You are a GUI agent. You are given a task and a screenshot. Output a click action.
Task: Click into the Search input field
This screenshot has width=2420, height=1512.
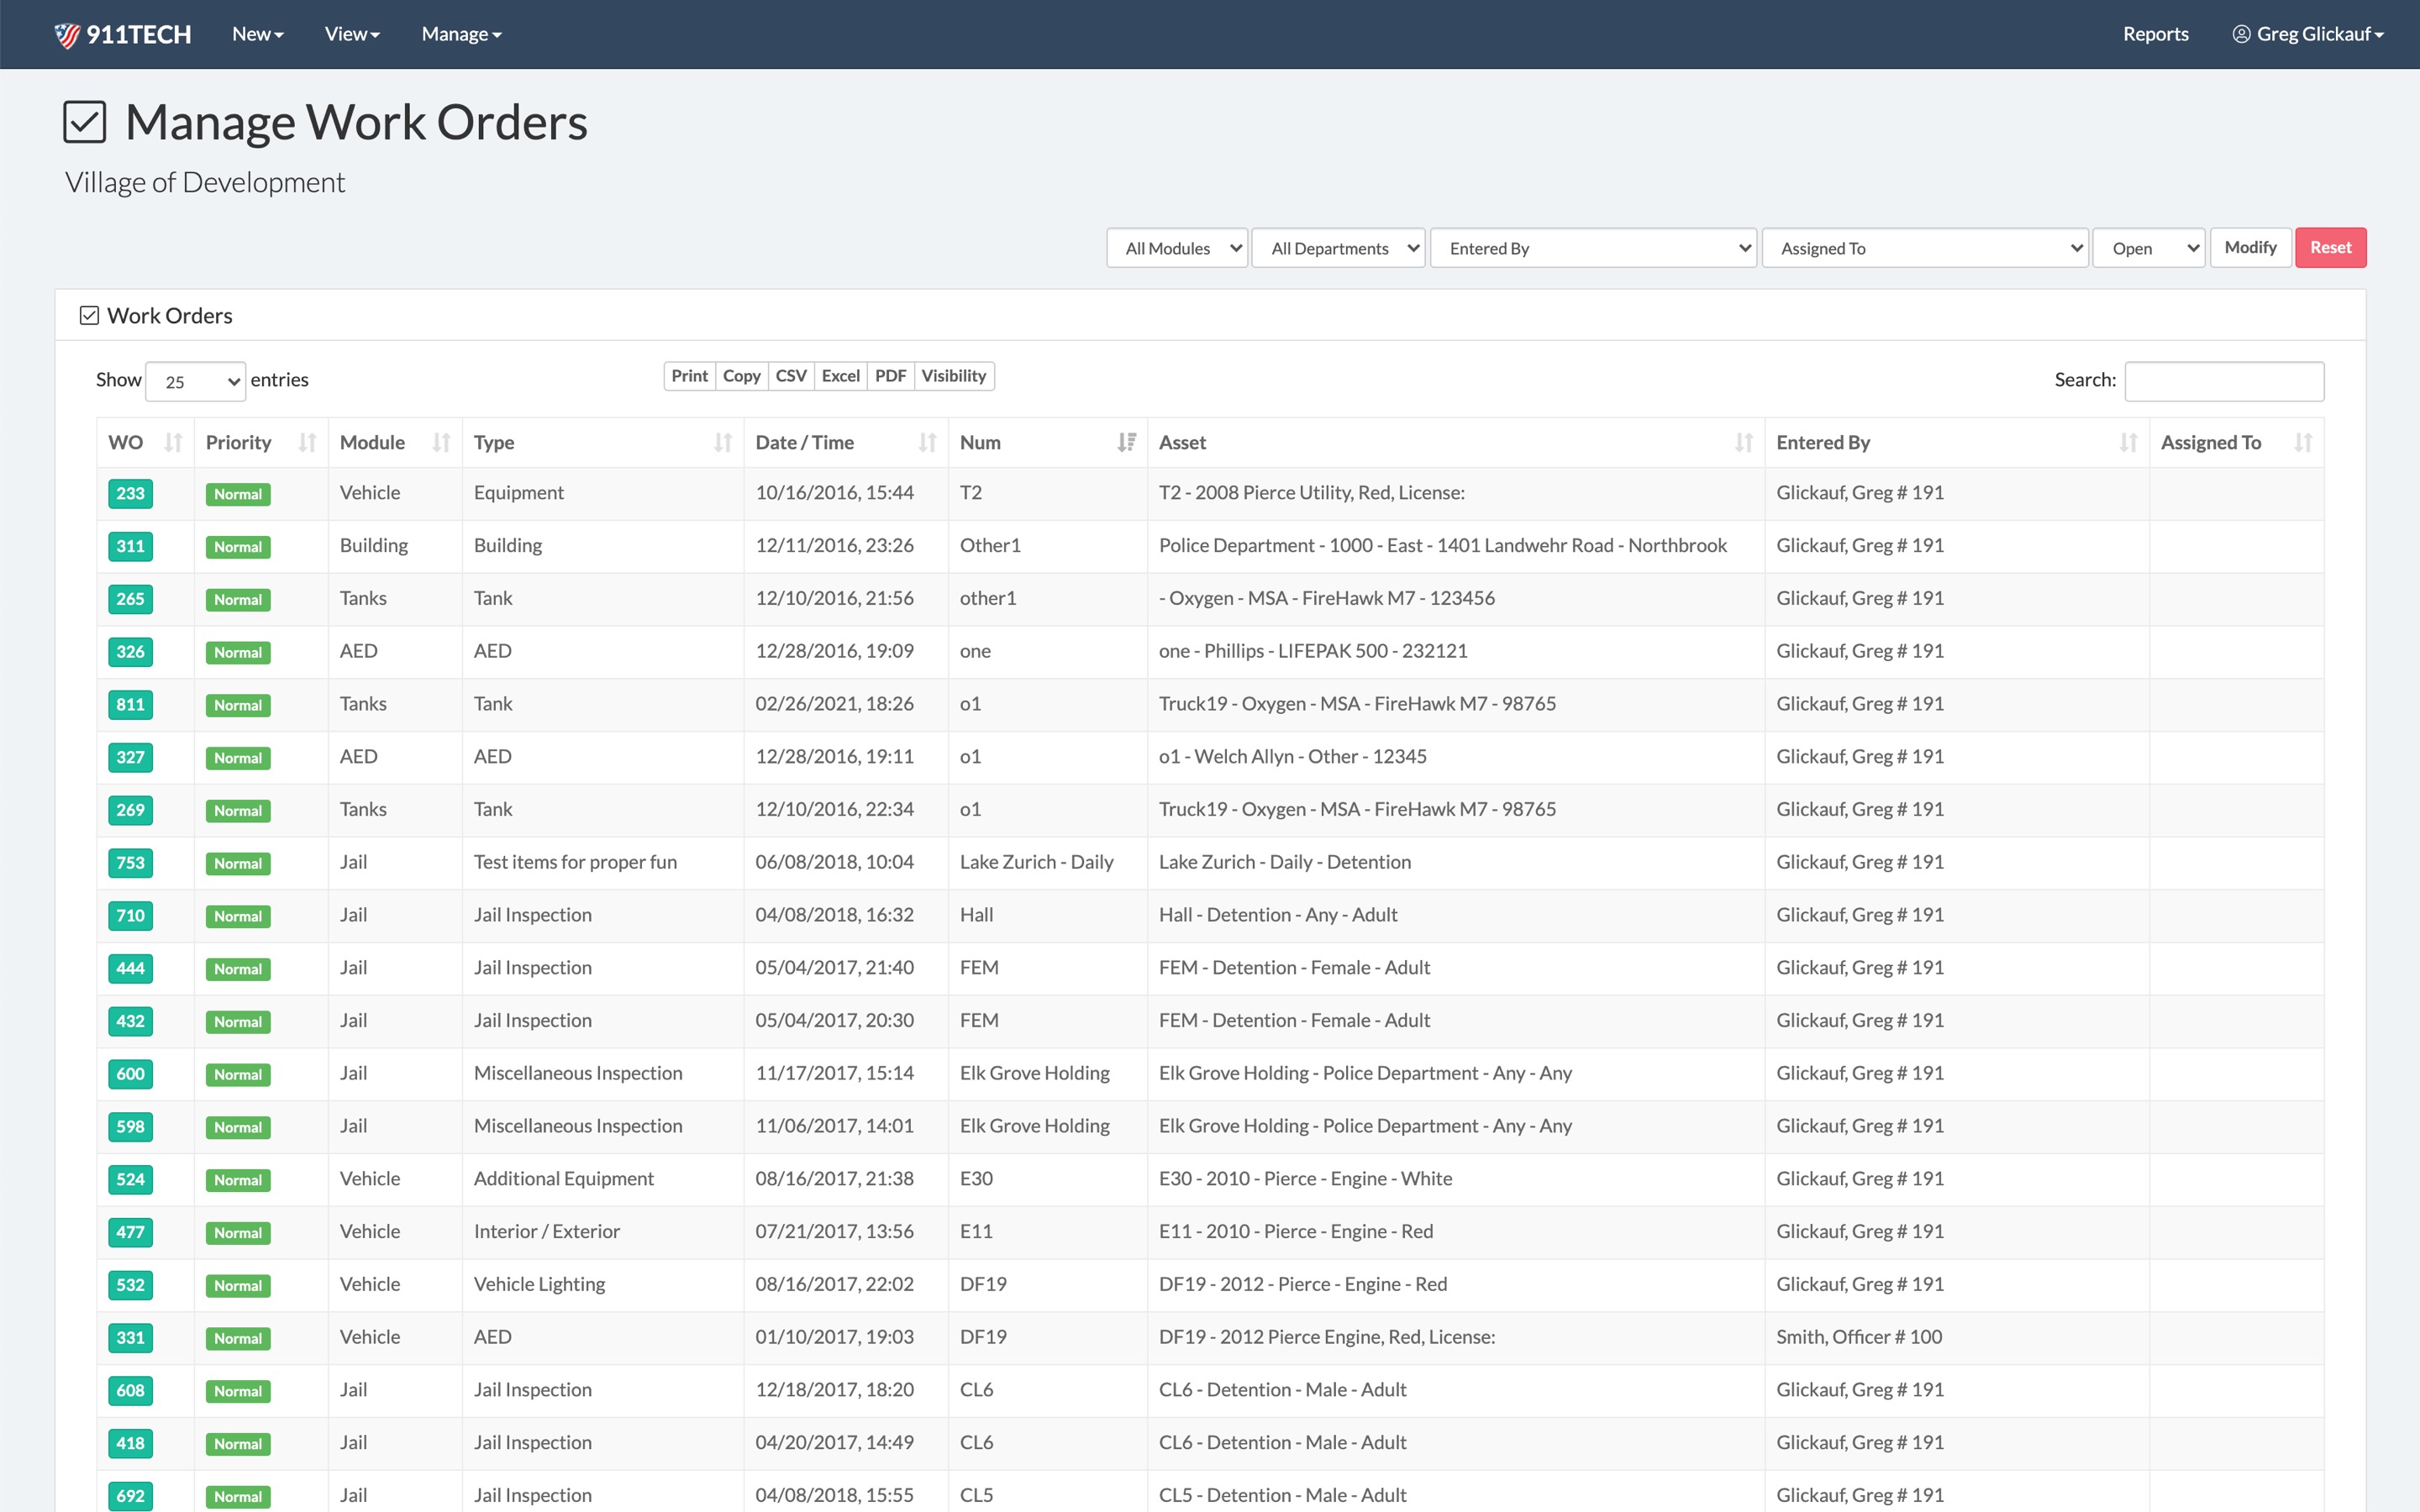[2223, 381]
